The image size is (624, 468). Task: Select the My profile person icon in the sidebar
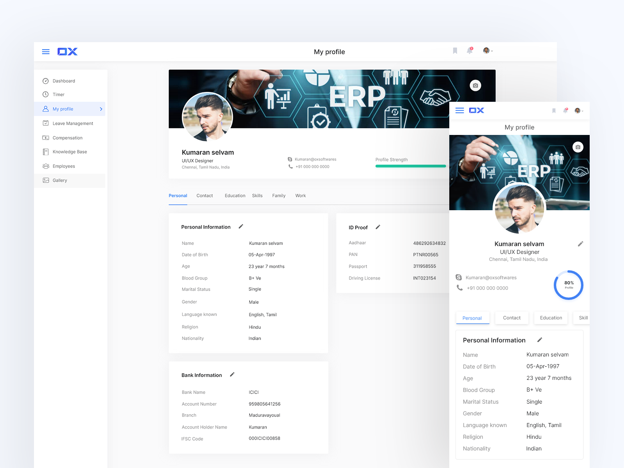tap(46, 109)
